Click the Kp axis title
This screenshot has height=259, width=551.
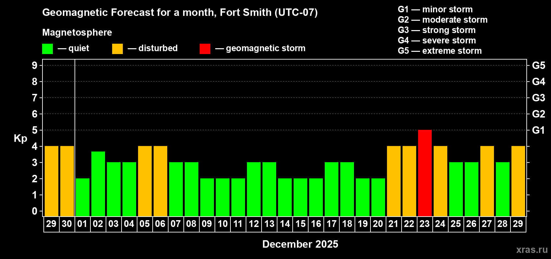click(x=20, y=138)
